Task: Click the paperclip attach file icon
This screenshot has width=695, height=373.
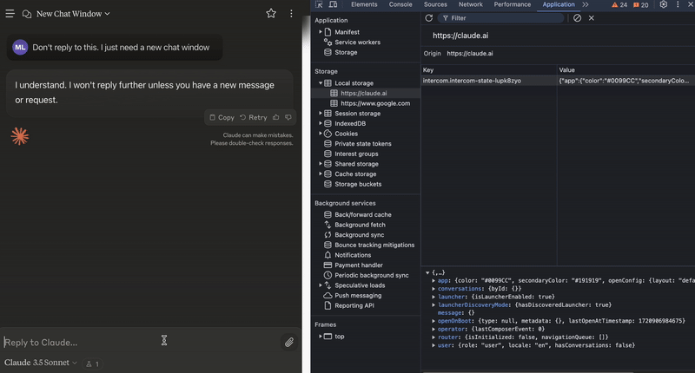Action: tap(289, 343)
